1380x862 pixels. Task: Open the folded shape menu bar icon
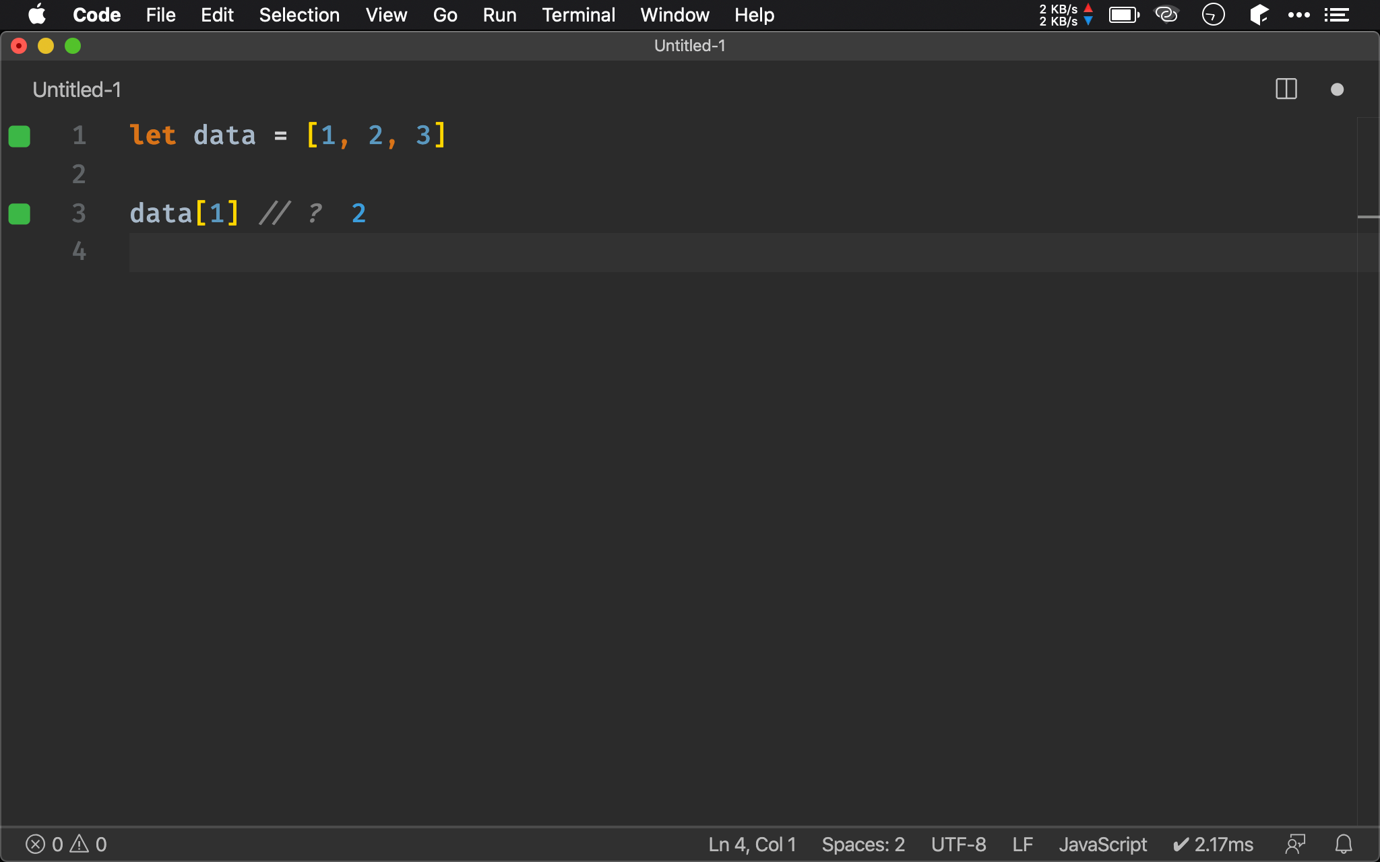pos(1259,15)
